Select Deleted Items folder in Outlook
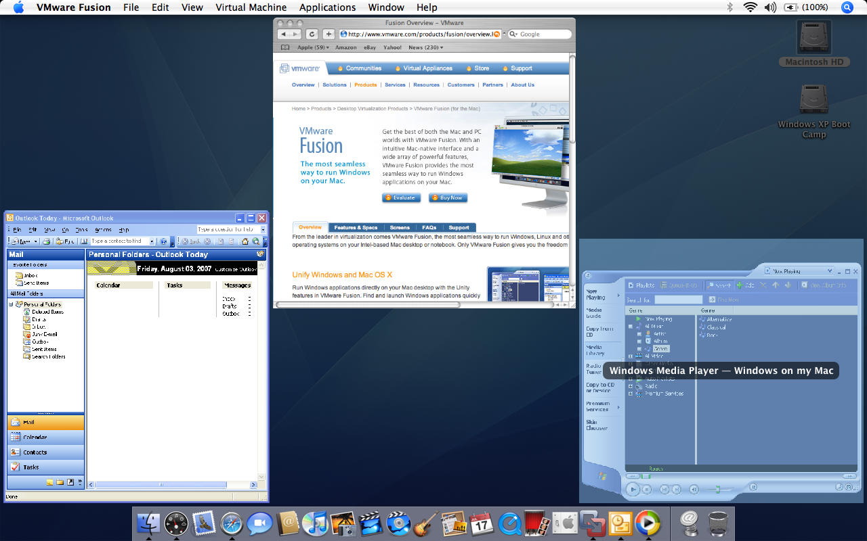 [43, 312]
